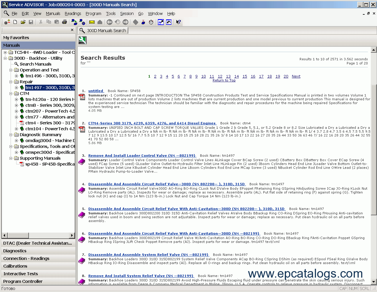Image resolution: width=377 pixels, height=292 pixels.
Task: Click the results vertical scrollbar up arrow
Action: pyautogui.click(x=374, y=50)
